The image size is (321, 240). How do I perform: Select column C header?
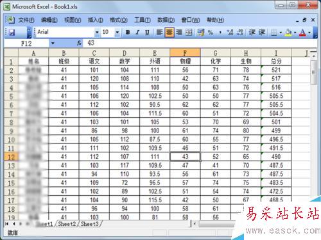pos(94,52)
